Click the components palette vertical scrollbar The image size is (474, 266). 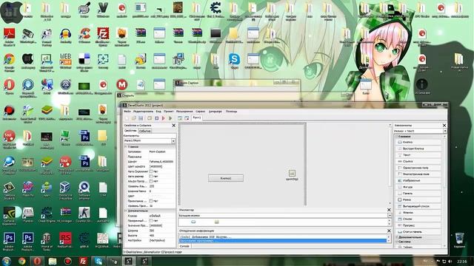click(444, 191)
